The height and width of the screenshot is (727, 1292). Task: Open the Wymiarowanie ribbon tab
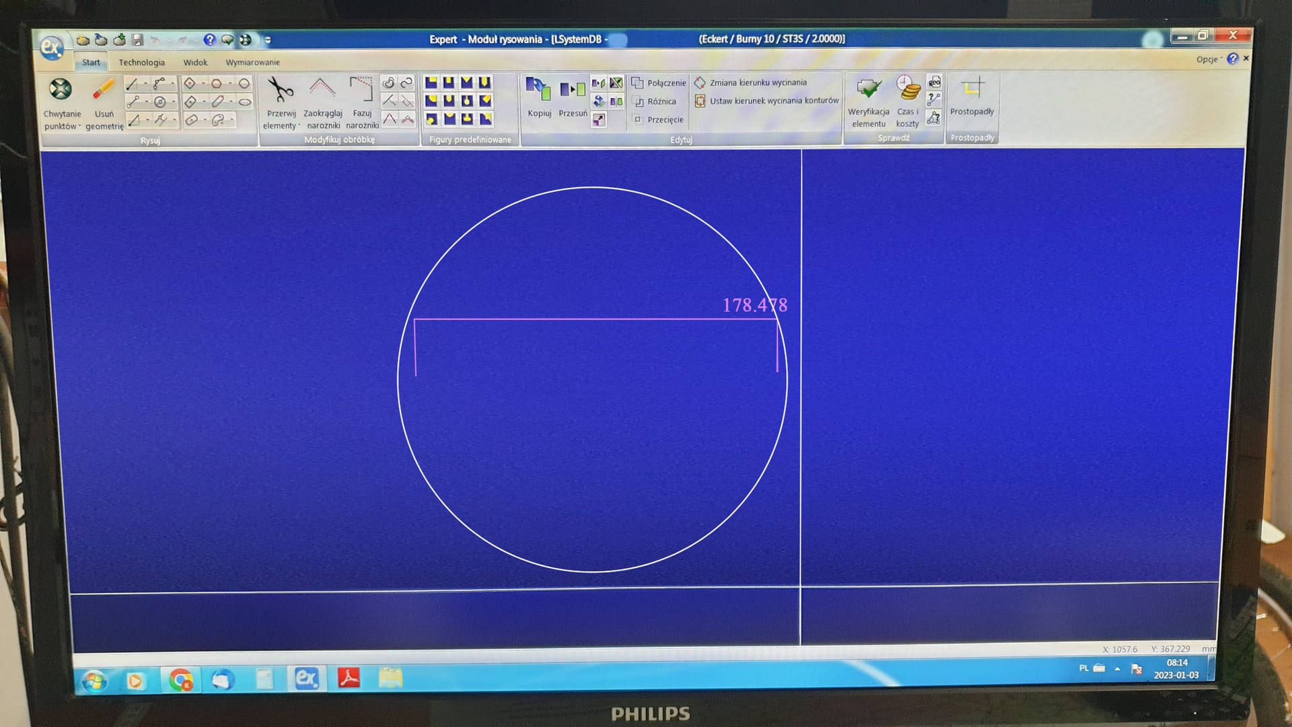click(252, 63)
